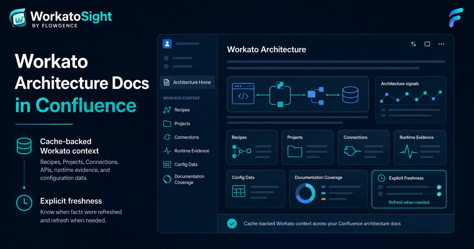
Task: Open the Config Data card
Action: click(x=256, y=189)
